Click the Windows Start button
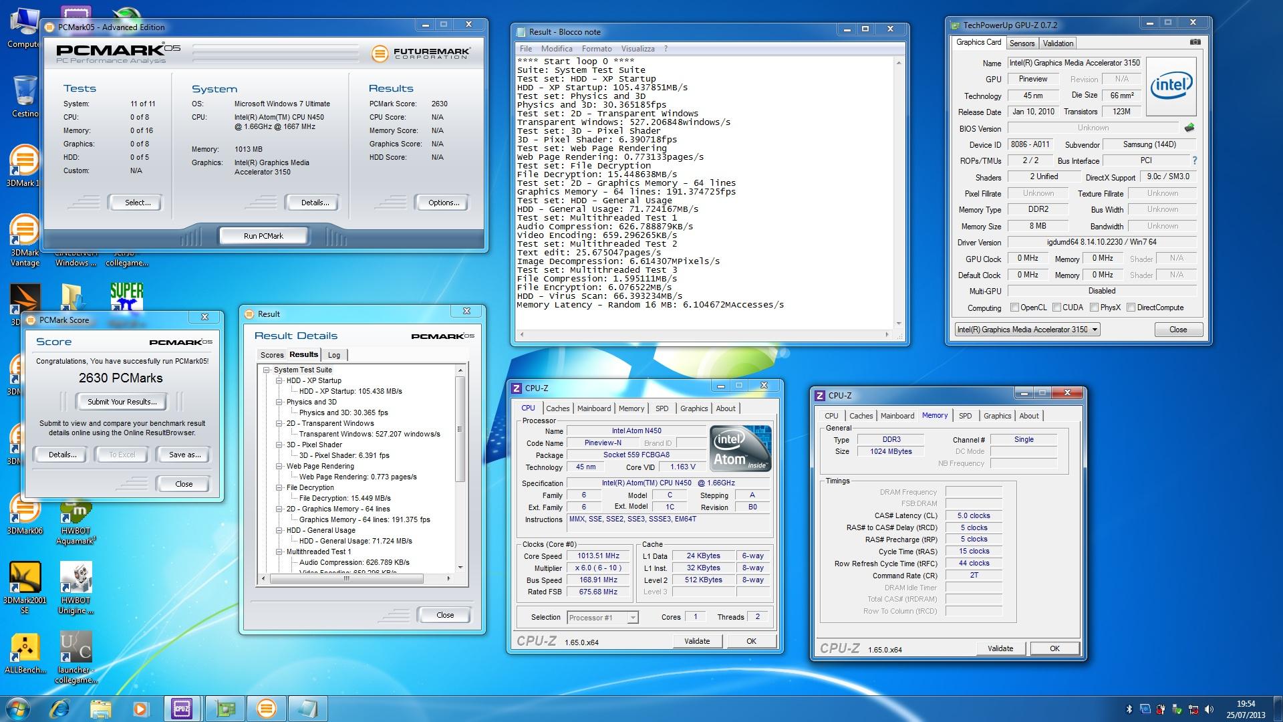This screenshot has width=1283, height=722. click(17, 709)
